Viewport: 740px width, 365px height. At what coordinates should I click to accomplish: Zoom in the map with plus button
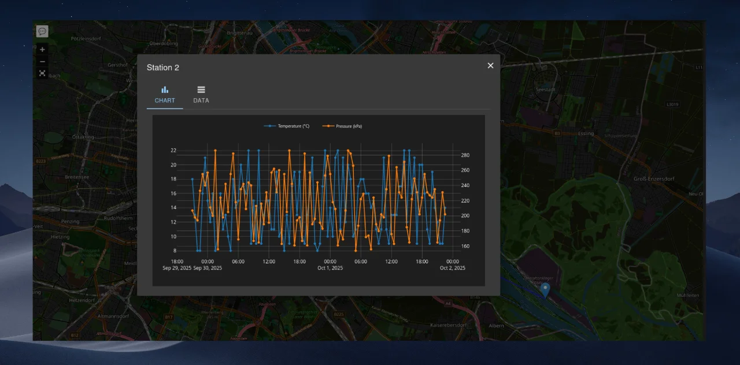tap(42, 50)
